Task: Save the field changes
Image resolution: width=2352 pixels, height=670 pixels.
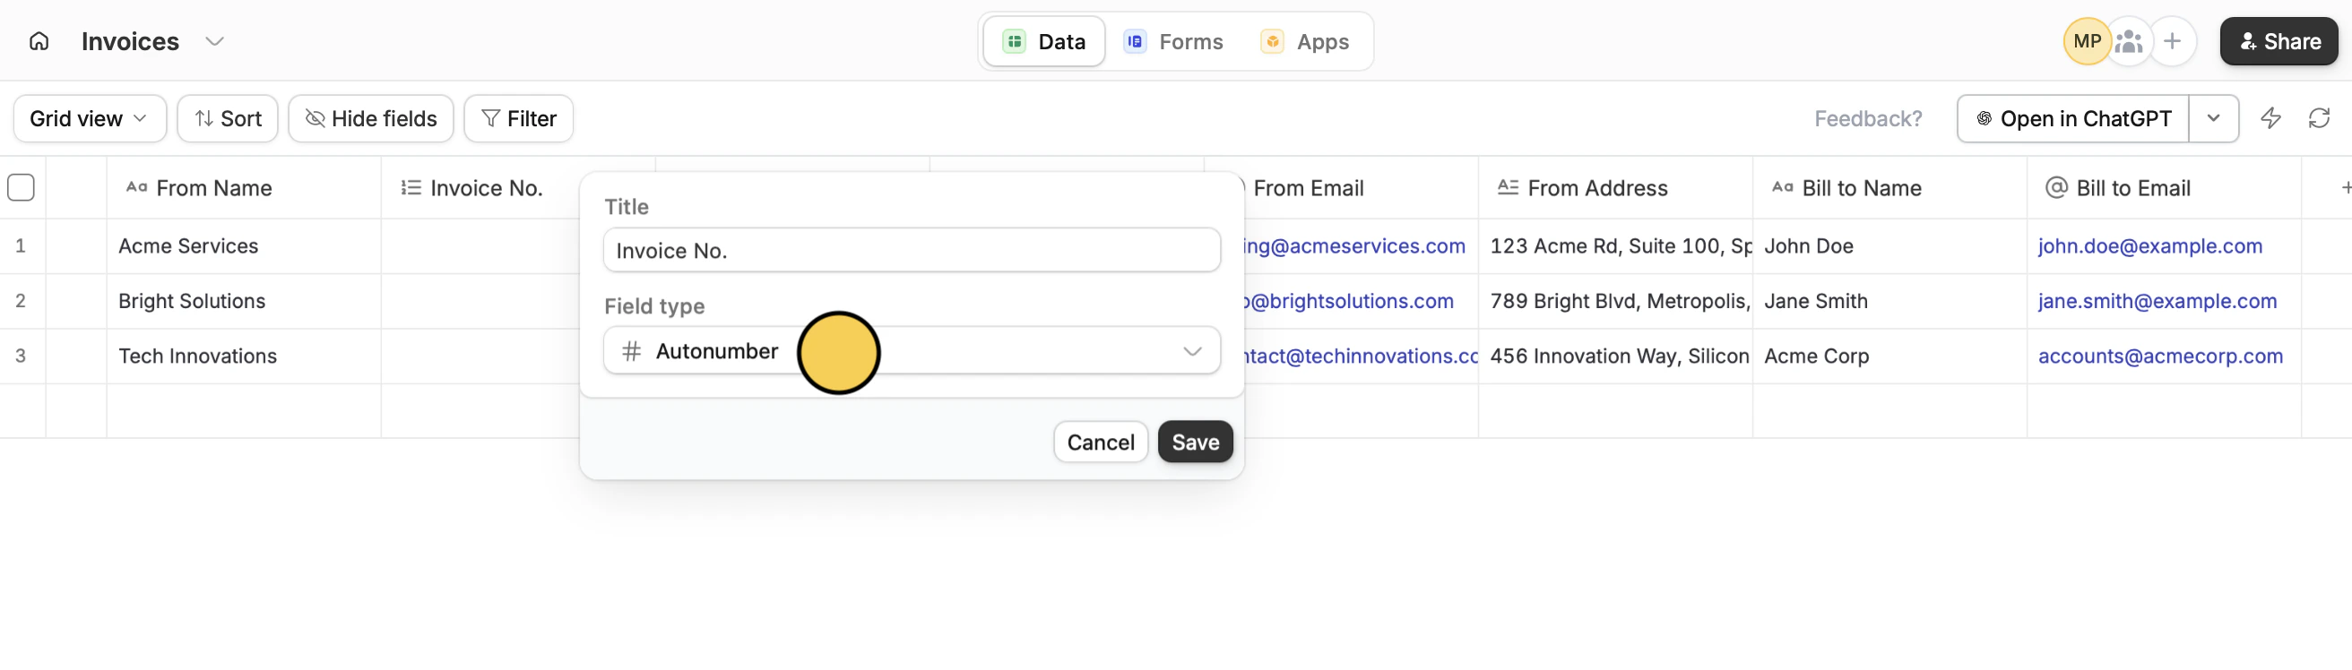Action: [1194, 442]
